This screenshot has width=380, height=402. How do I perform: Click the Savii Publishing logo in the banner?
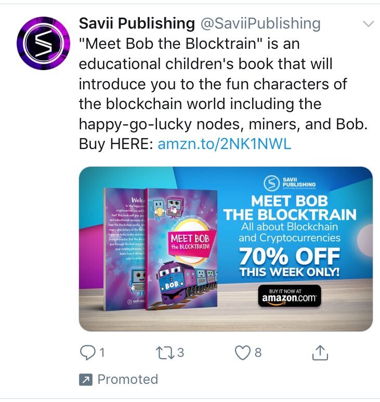click(x=290, y=182)
